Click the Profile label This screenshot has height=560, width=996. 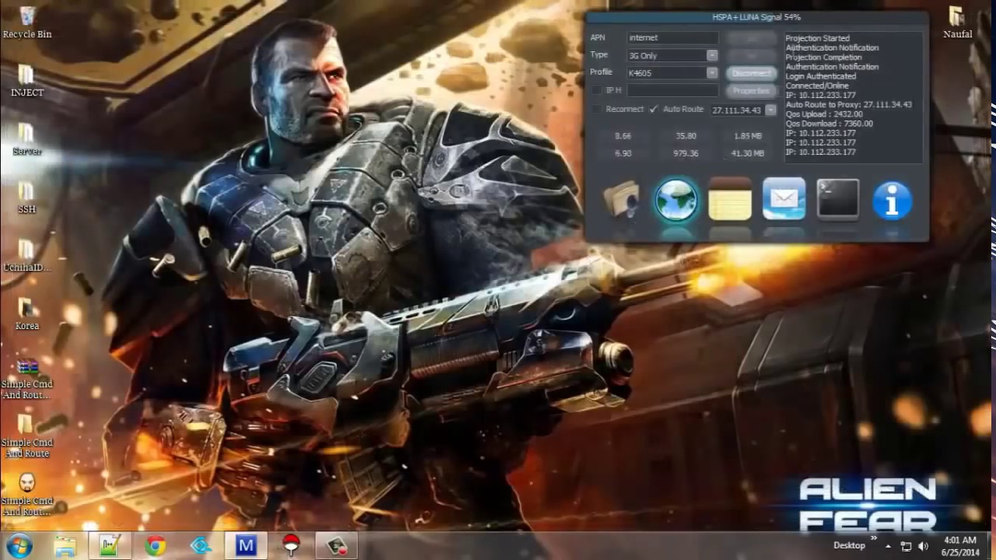pyautogui.click(x=601, y=72)
